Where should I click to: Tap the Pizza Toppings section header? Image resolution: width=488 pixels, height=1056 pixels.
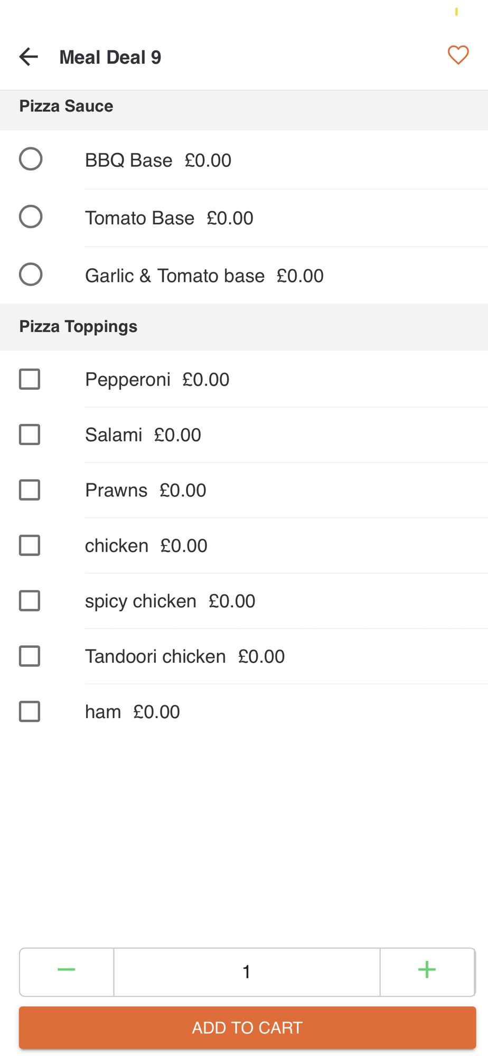coord(244,327)
